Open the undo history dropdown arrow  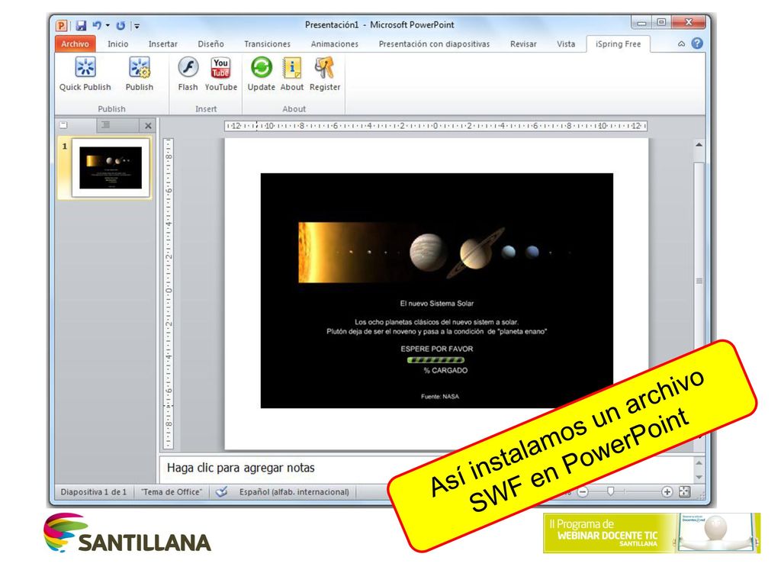coord(108,25)
